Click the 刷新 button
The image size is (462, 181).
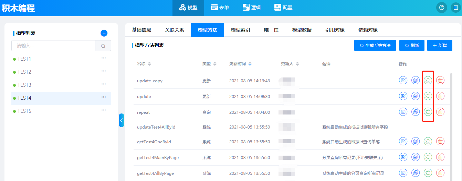412,45
